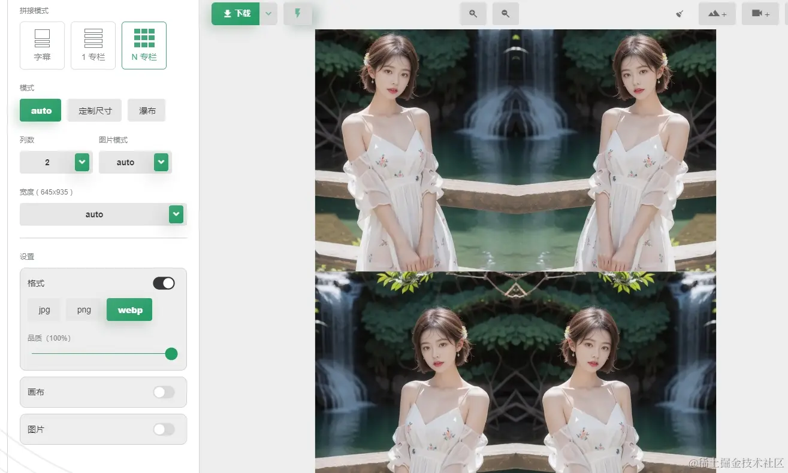The width and height of the screenshot is (788, 473).
Task: Open the 图片模式 auto dropdown
Action: pyautogui.click(x=135, y=162)
